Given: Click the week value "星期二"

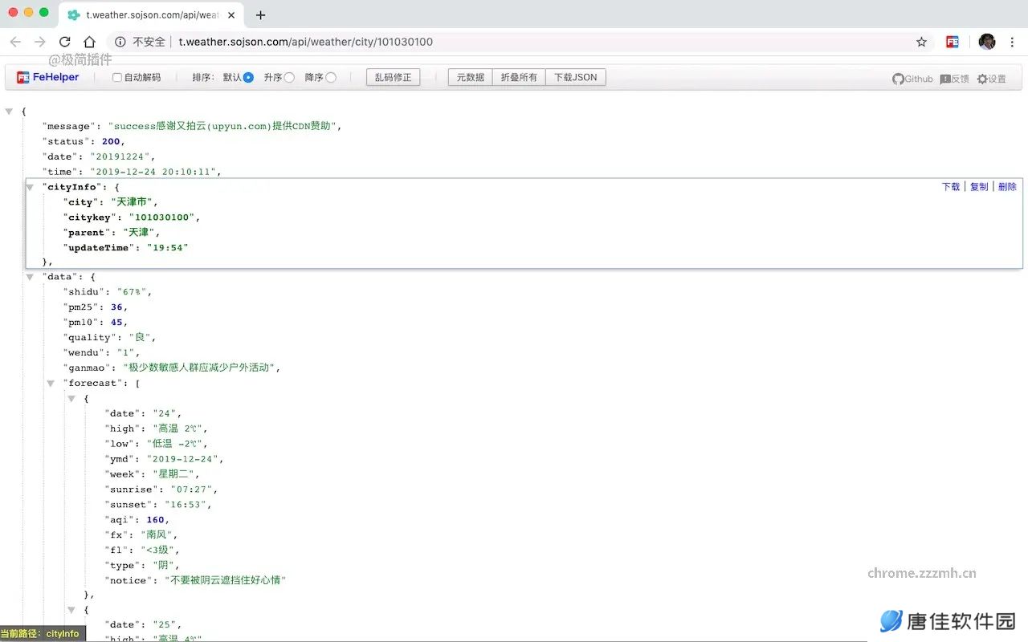Looking at the screenshot, I should point(173,474).
